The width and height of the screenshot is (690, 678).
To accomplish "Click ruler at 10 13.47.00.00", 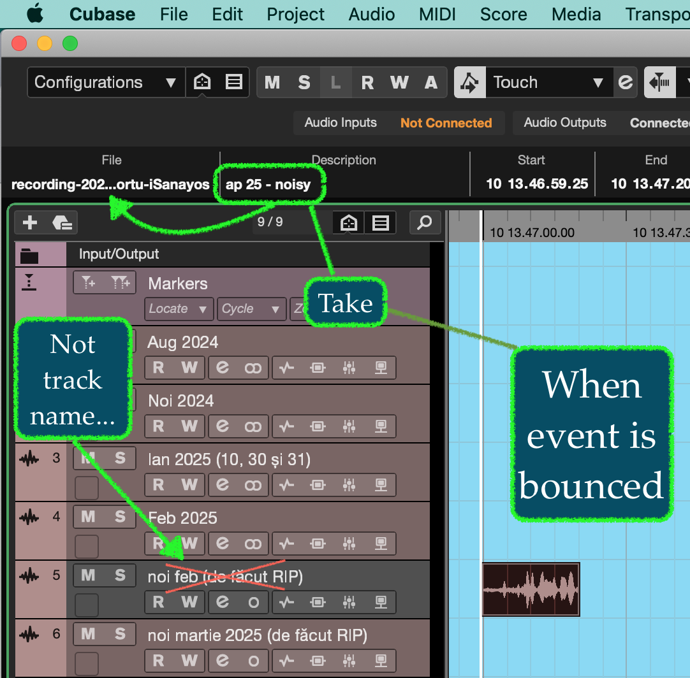I will click(x=532, y=232).
